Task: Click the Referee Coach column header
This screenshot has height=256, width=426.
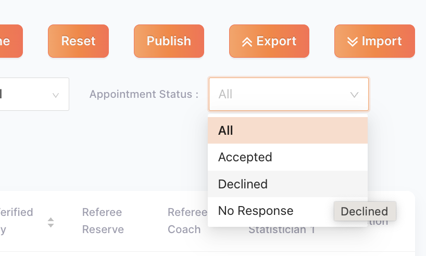Action: point(187,221)
